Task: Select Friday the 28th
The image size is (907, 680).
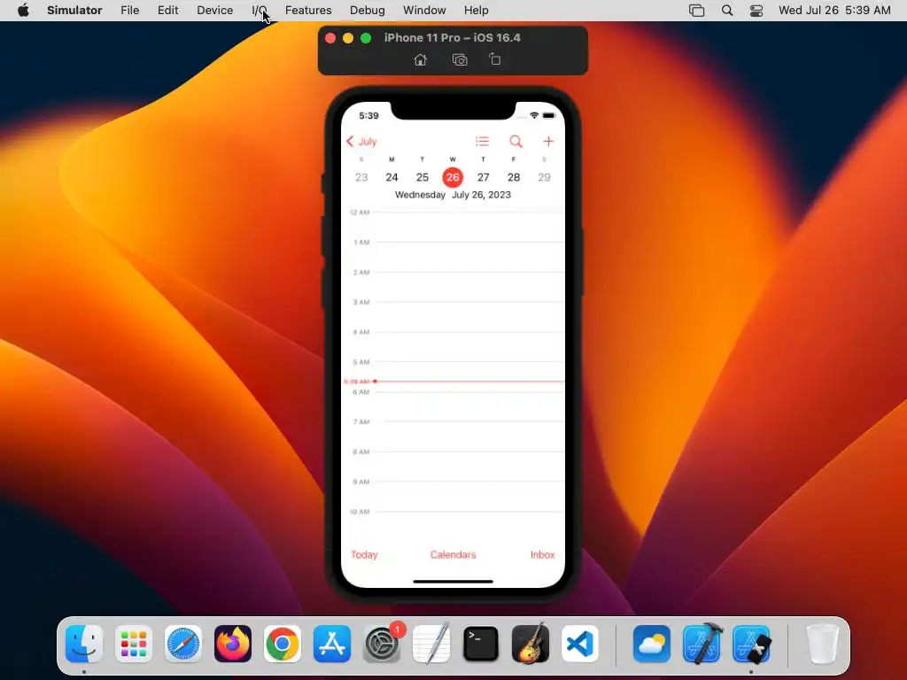Action: (x=514, y=177)
